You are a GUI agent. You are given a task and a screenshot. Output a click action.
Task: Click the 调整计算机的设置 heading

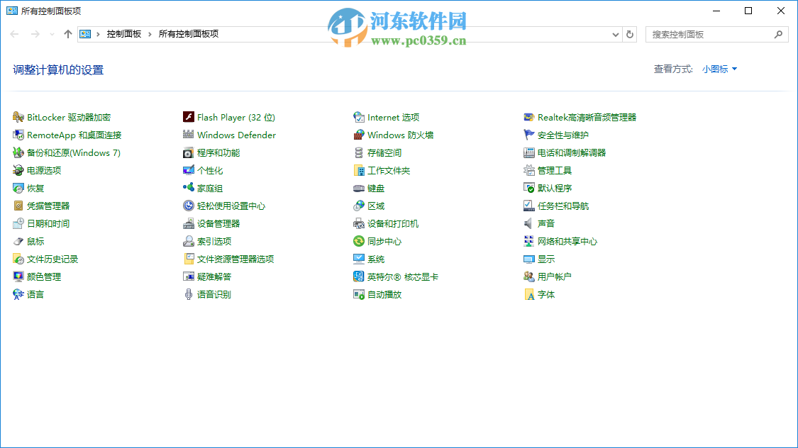[59, 70]
